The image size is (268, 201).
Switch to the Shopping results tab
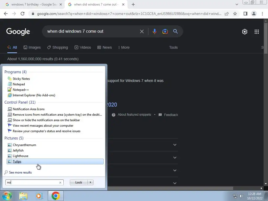58,47
